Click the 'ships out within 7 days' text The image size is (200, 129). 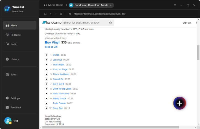[x=55, y=38]
